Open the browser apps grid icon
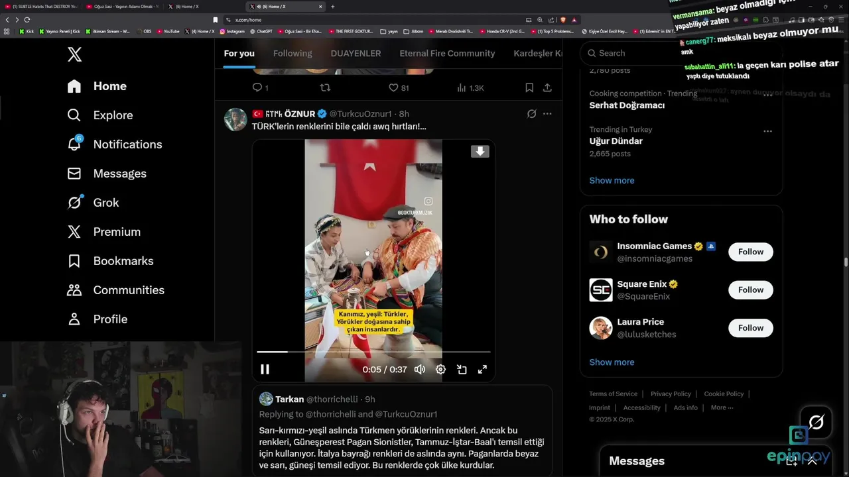849x477 pixels. [7, 31]
